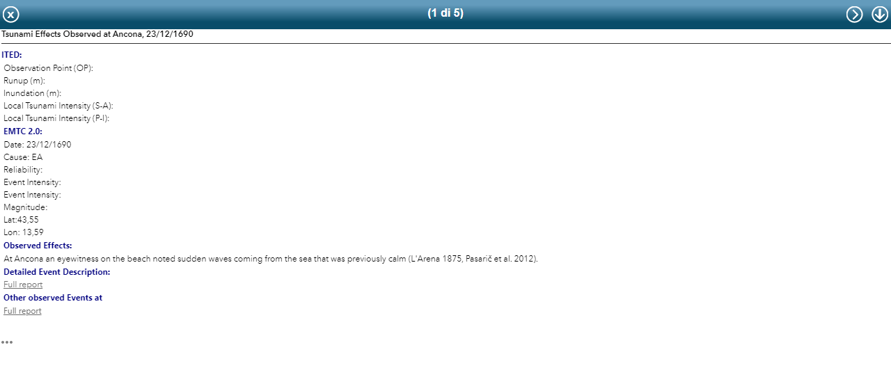Click the Observed Effects heading
Screen dimensions: 891x384
pos(38,246)
